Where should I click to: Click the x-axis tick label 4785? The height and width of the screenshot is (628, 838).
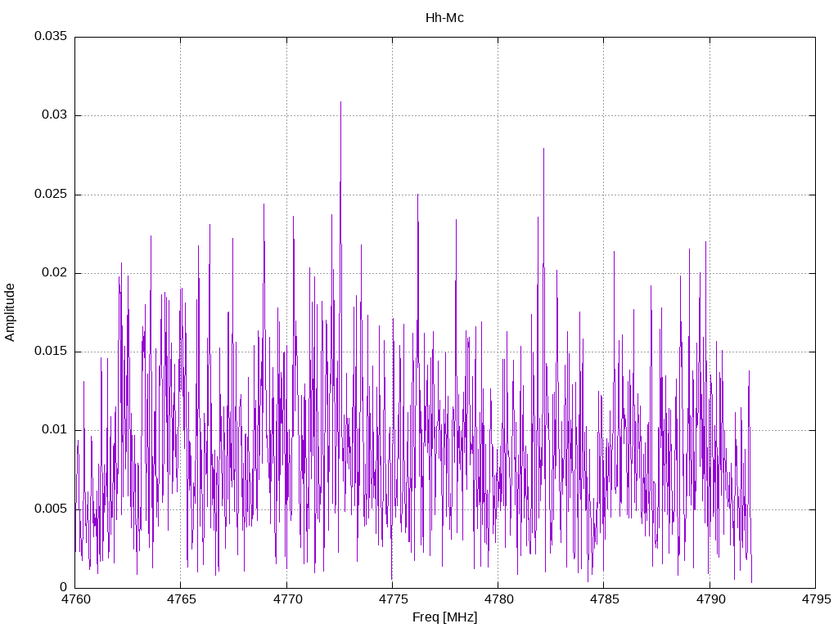605,599
